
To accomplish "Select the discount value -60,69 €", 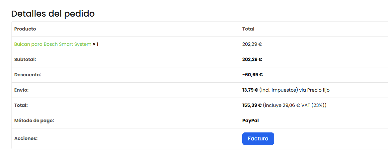I will coord(252,75).
